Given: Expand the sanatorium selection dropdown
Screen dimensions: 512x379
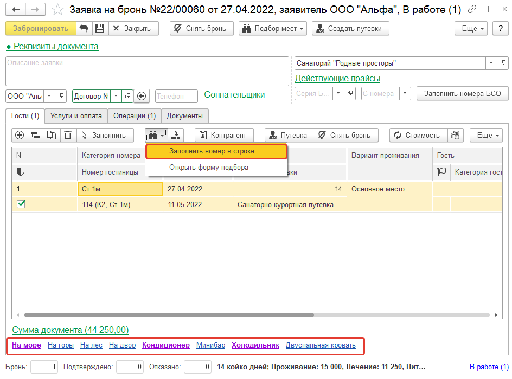Looking at the screenshot, I should [x=491, y=63].
